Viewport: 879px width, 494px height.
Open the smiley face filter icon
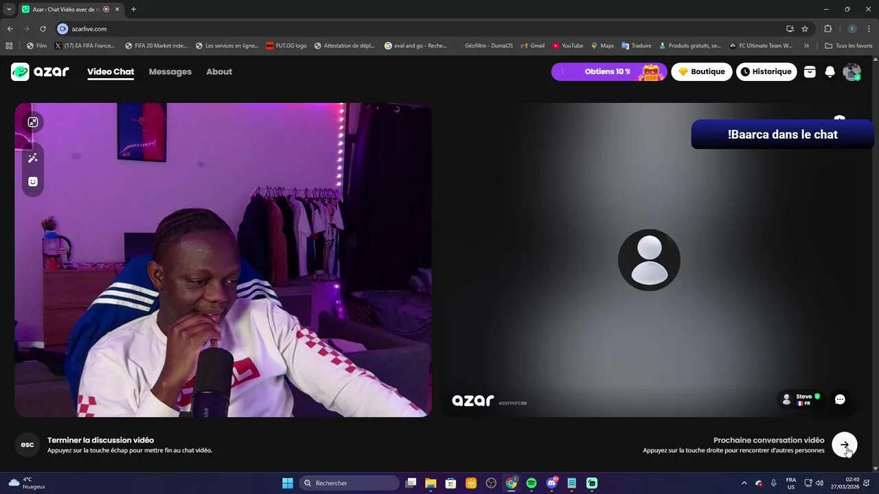33,182
